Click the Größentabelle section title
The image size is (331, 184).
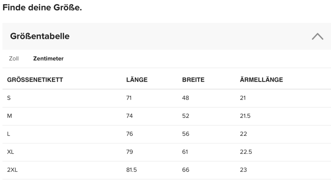click(40, 36)
